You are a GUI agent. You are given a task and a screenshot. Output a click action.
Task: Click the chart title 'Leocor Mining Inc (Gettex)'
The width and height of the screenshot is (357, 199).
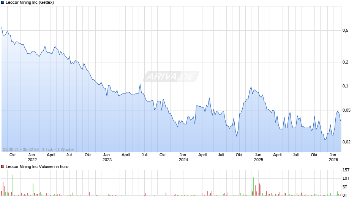(x=30, y=3)
